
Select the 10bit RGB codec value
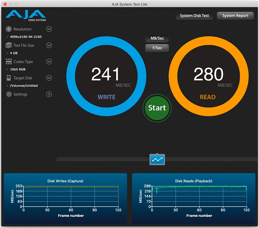(18, 69)
